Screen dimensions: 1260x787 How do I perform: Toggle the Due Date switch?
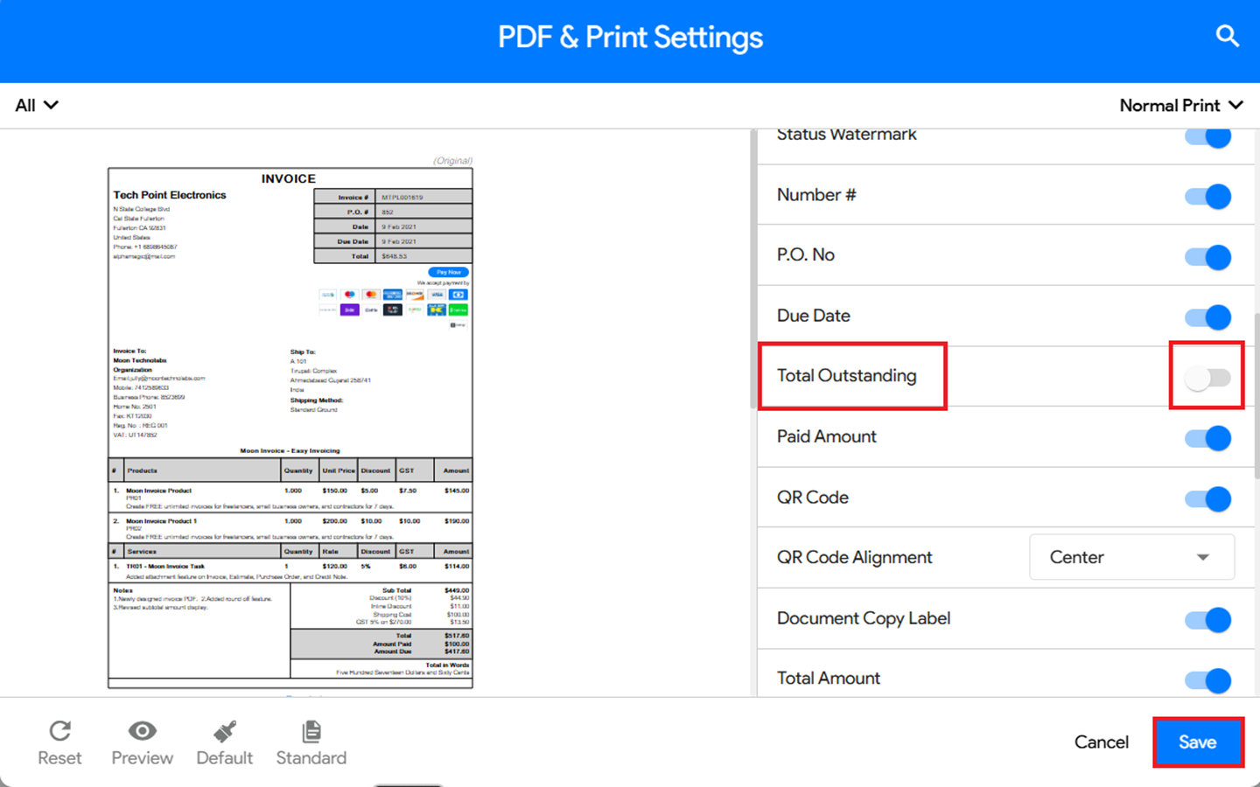pyautogui.click(x=1207, y=317)
